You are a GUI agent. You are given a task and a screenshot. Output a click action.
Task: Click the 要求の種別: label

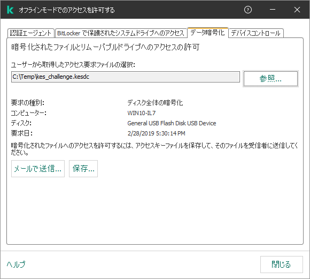click(x=28, y=103)
